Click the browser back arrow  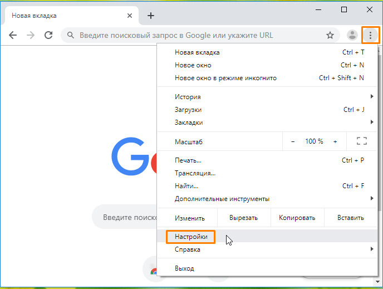13,35
